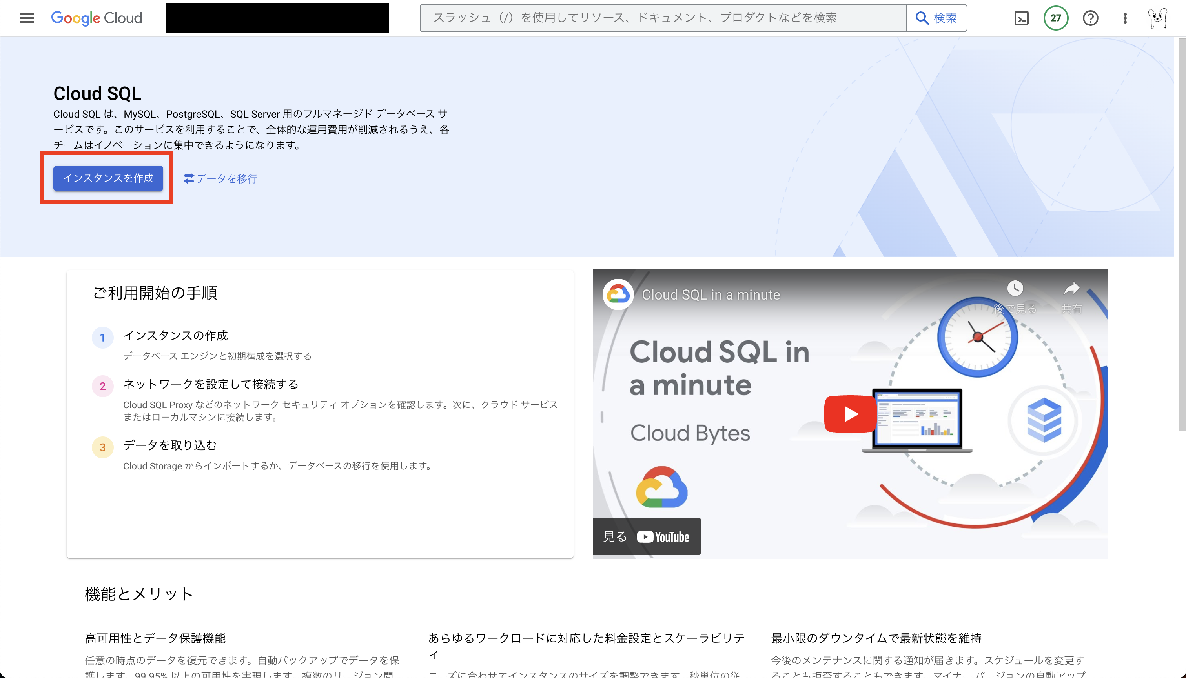This screenshot has width=1186, height=678.
Task: Play the Cloud SQL in a minute video
Action: pyautogui.click(x=851, y=413)
